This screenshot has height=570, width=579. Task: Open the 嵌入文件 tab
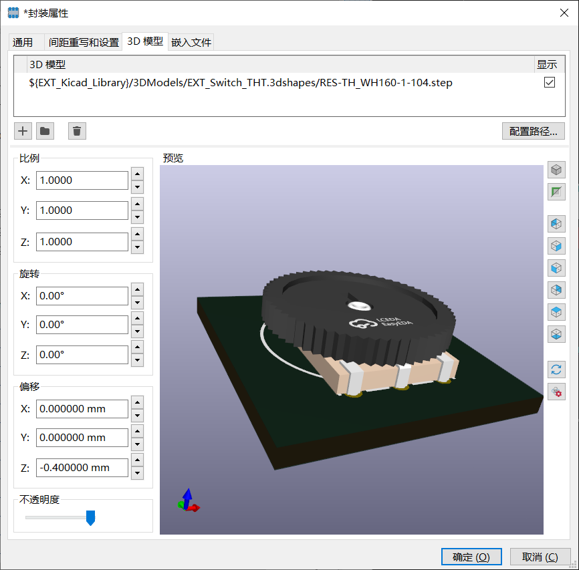pos(191,42)
